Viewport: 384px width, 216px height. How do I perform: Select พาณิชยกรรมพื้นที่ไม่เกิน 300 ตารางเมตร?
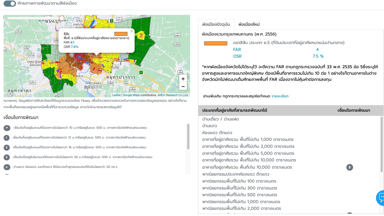coord(289,188)
